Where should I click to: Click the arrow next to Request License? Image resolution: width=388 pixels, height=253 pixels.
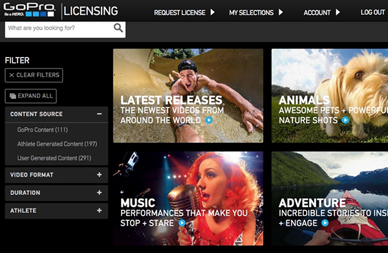pos(213,12)
